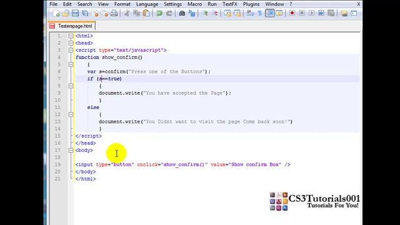The image size is (400, 225).
Task: Click the last toolbar window icon
Action: (x=354, y=13)
